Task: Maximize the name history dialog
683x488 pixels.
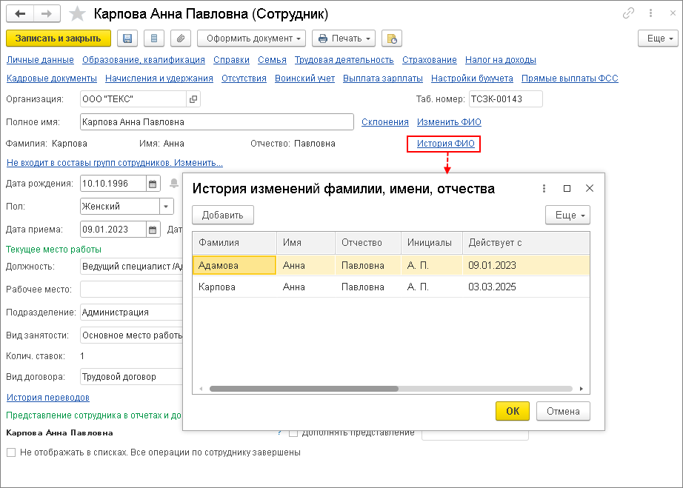Action: (x=567, y=189)
